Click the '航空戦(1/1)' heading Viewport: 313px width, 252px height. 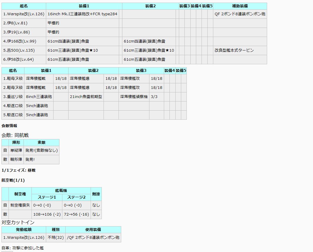[13, 180]
